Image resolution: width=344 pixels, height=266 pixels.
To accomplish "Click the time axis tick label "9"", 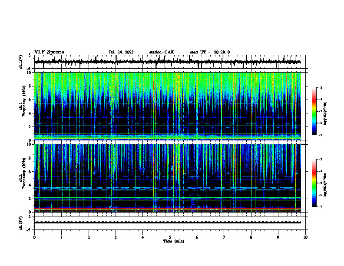I will 278,237.
